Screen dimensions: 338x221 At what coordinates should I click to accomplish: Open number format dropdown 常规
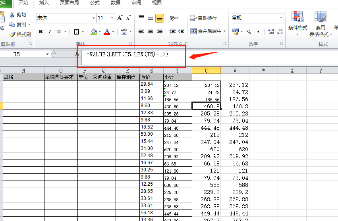click(281, 18)
